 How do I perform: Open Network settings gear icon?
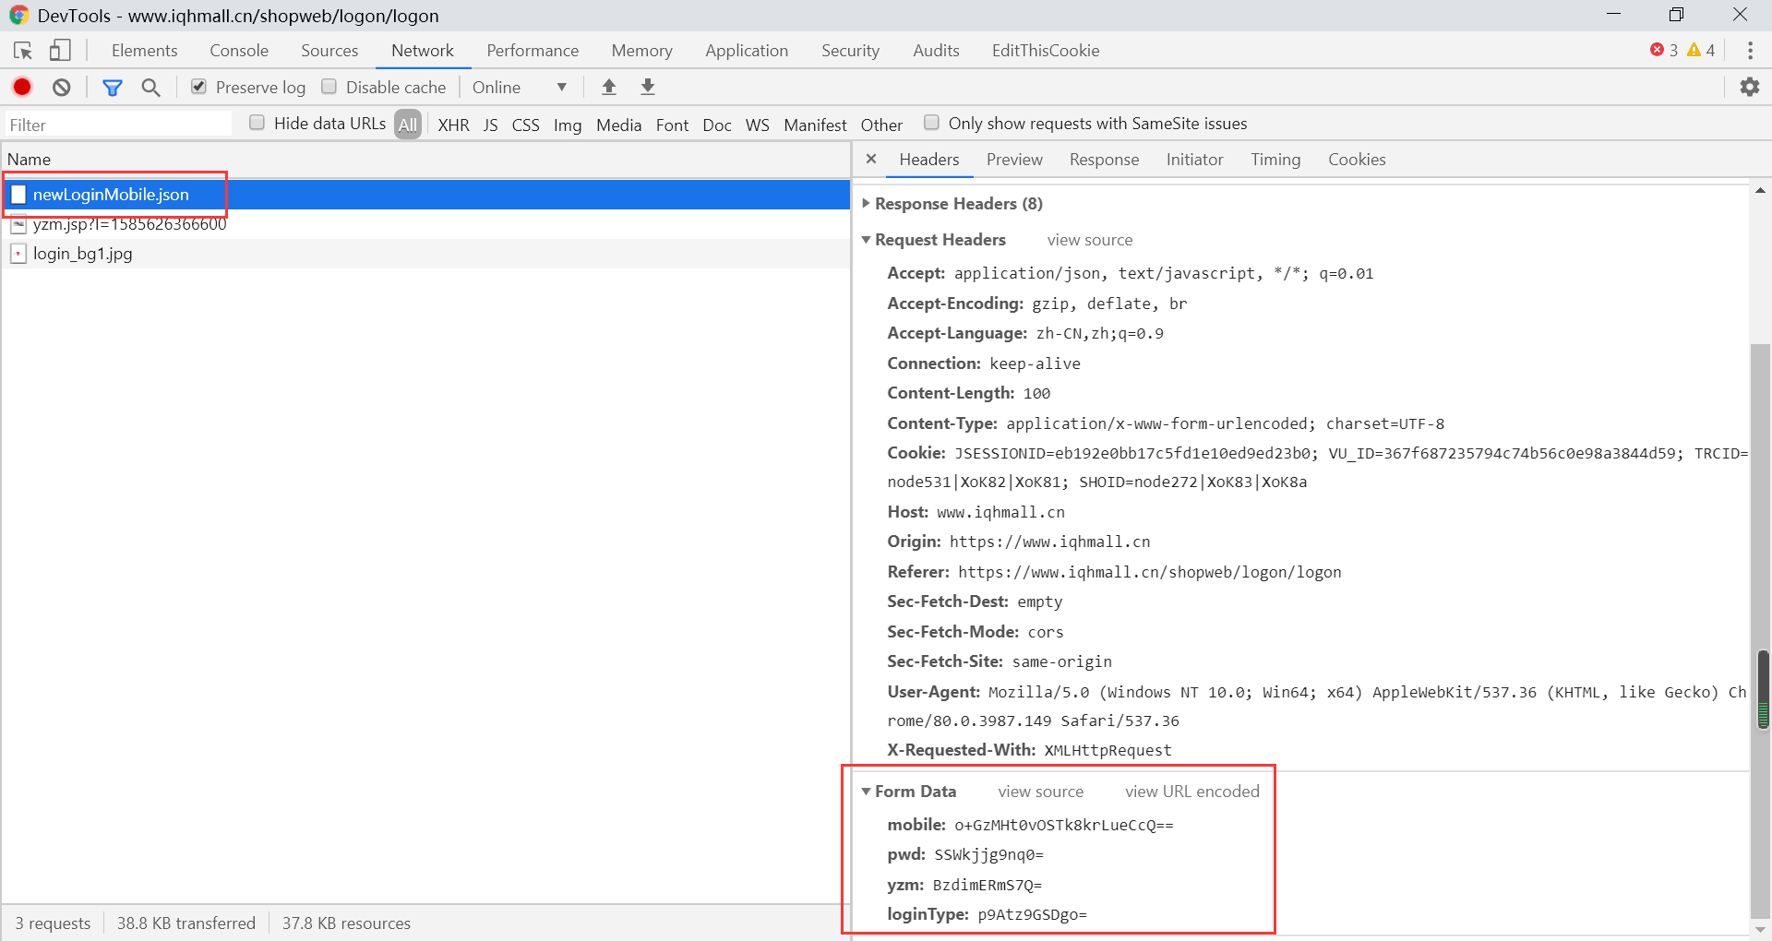pyautogui.click(x=1750, y=87)
